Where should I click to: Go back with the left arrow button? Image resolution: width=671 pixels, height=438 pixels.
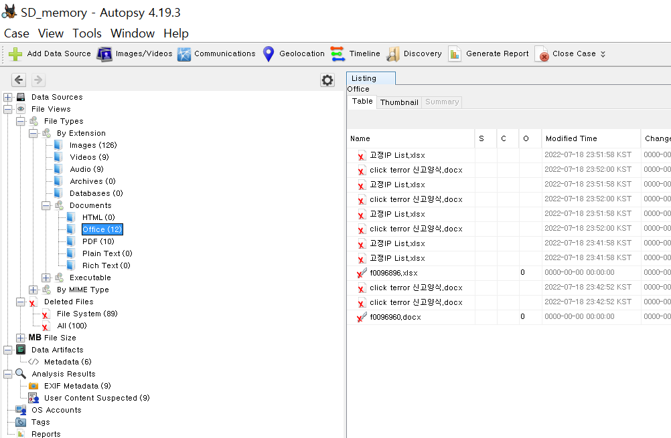tap(18, 80)
